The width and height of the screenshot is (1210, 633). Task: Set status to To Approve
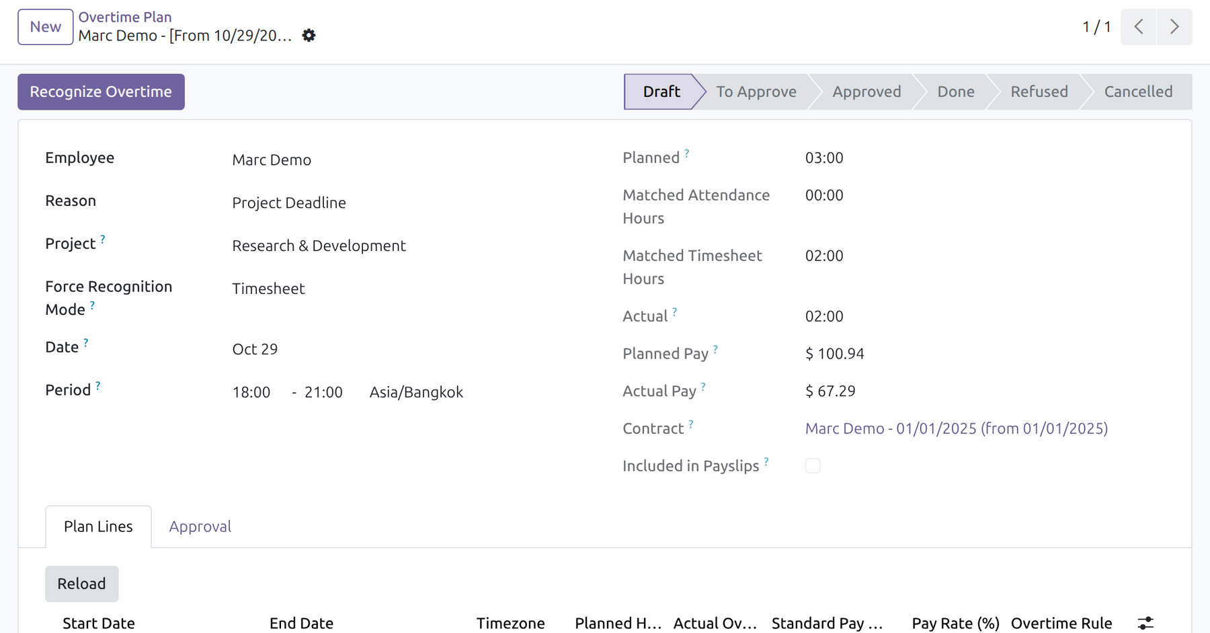[x=756, y=92]
